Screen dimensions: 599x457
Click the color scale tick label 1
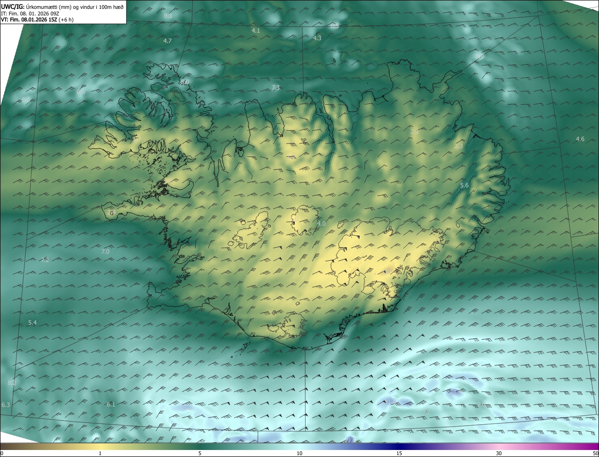pyautogui.click(x=100, y=453)
